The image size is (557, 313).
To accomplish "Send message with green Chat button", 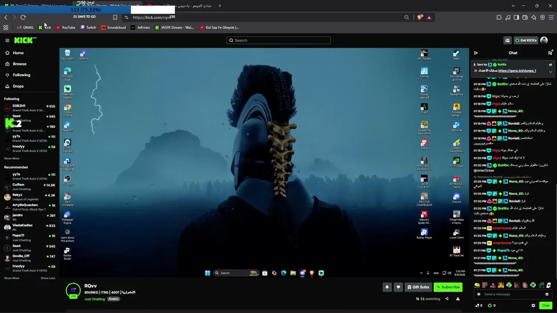I will pyautogui.click(x=546, y=306).
